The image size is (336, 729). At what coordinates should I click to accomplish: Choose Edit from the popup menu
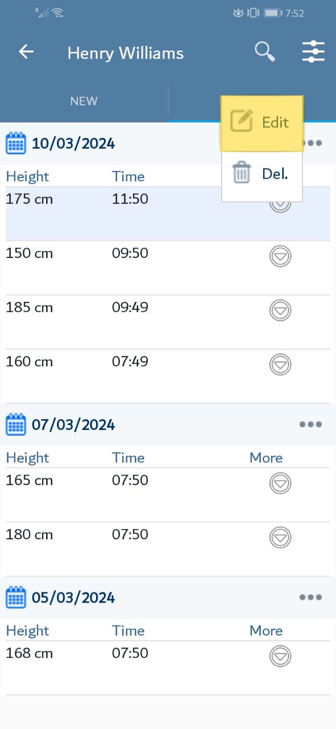click(262, 123)
